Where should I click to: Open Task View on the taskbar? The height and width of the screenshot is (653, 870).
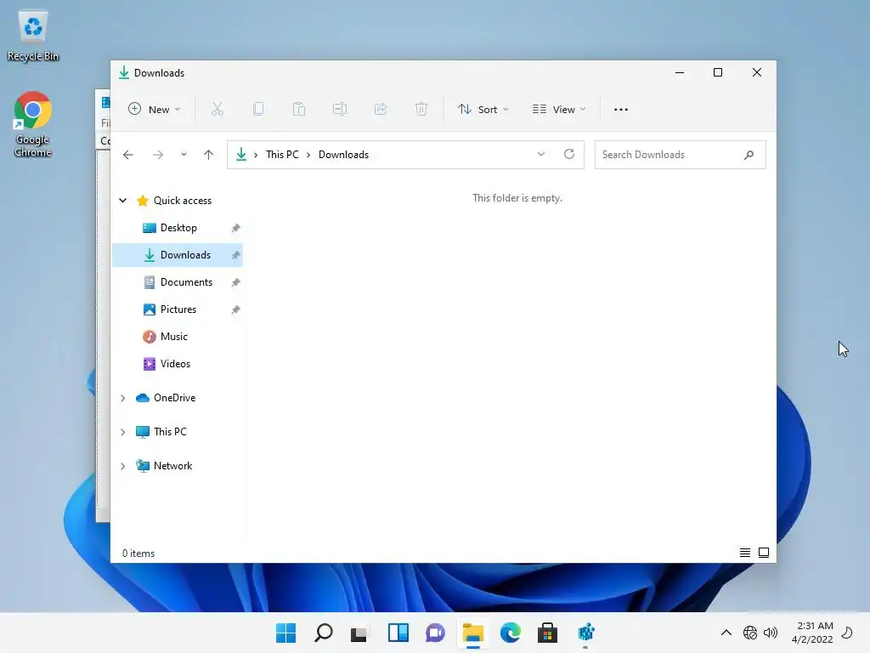(x=360, y=633)
